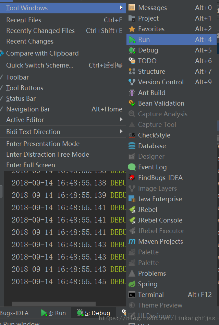
Task: Choose Enter Distraction Free Mode
Action: pyautogui.click(x=63, y=154)
